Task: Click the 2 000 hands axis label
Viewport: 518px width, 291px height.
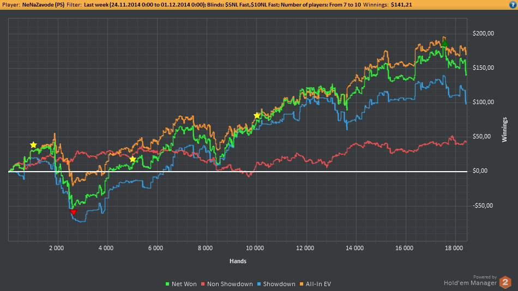Action: (x=57, y=248)
